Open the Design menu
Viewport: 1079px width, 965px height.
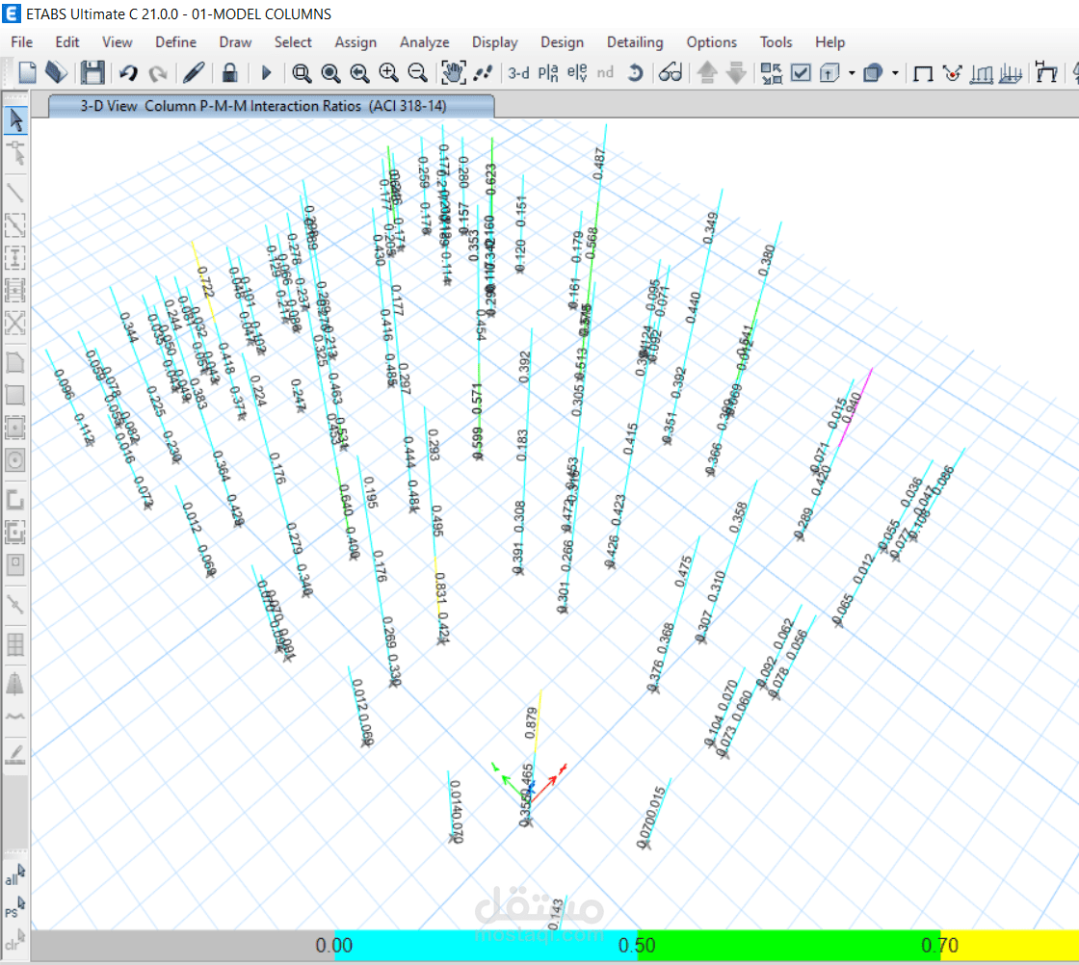[x=563, y=42]
